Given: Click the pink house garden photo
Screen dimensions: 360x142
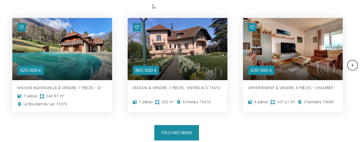Looking at the screenshot, I should (178, 49).
